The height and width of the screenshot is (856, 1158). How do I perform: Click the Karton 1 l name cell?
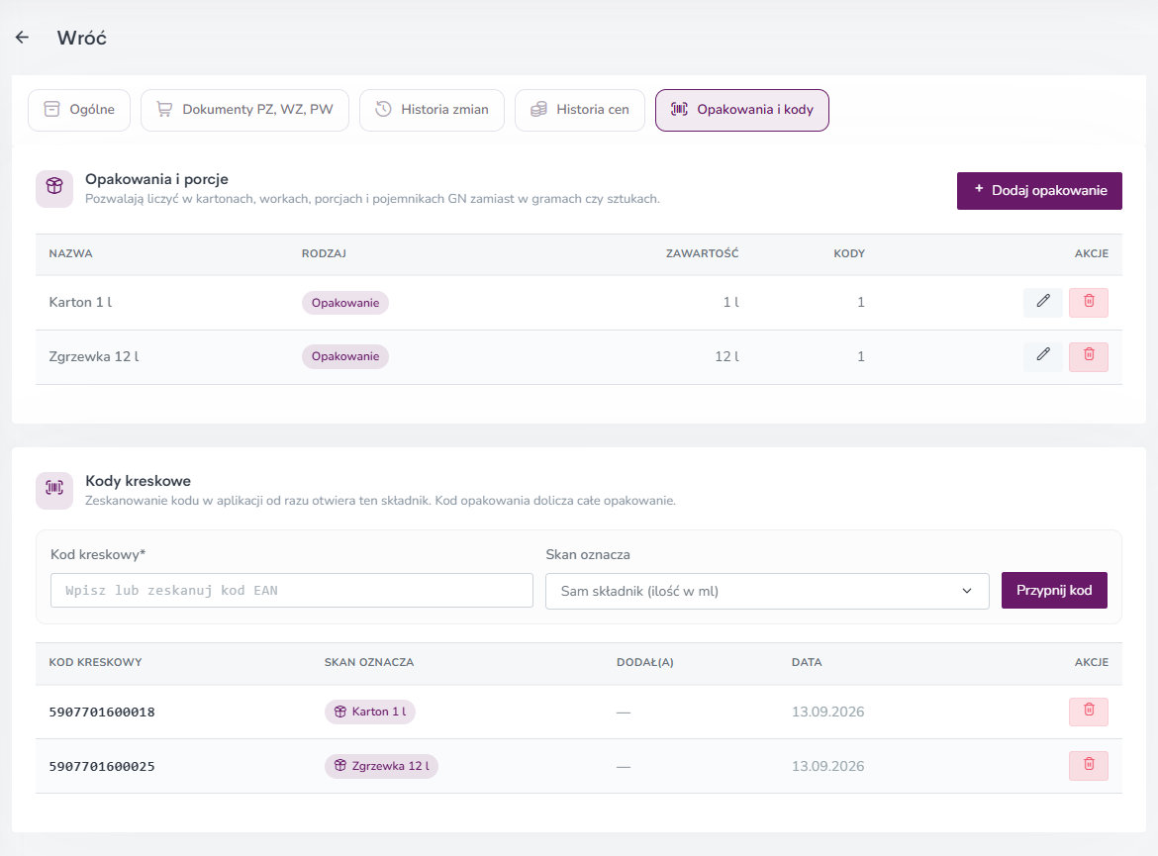[x=80, y=302]
